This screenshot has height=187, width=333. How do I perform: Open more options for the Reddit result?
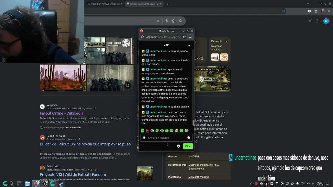click(x=80, y=139)
